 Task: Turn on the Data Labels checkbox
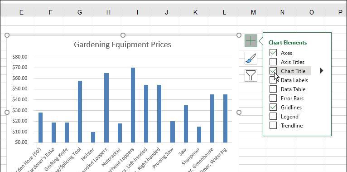tap(273, 80)
